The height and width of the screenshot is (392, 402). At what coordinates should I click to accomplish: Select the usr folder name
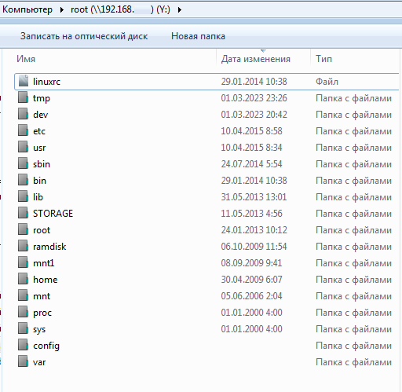tap(39, 148)
